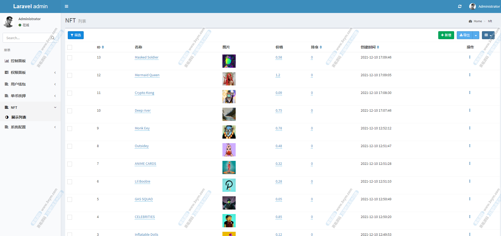Toggle the select-all checkbox in table header
The height and width of the screenshot is (236, 501).
coord(70,47)
